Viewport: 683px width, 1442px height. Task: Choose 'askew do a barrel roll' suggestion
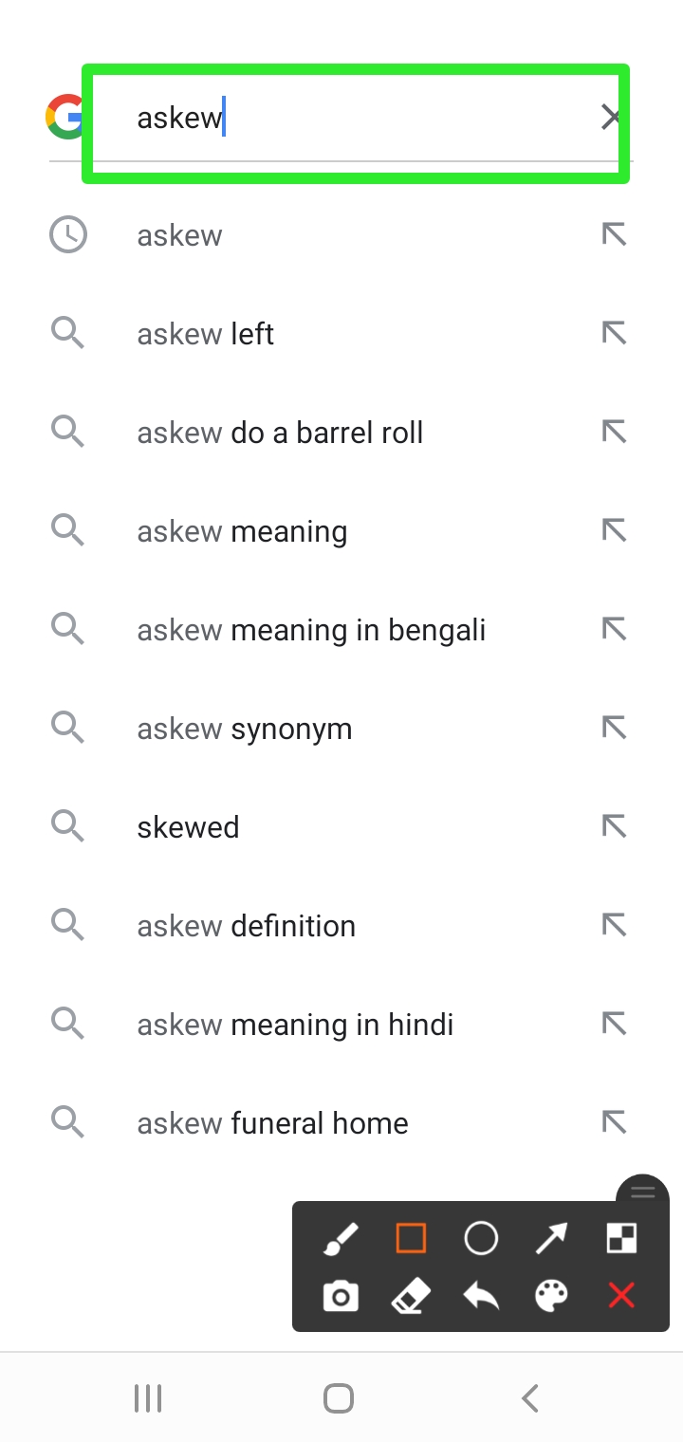click(x=280, y=433)
